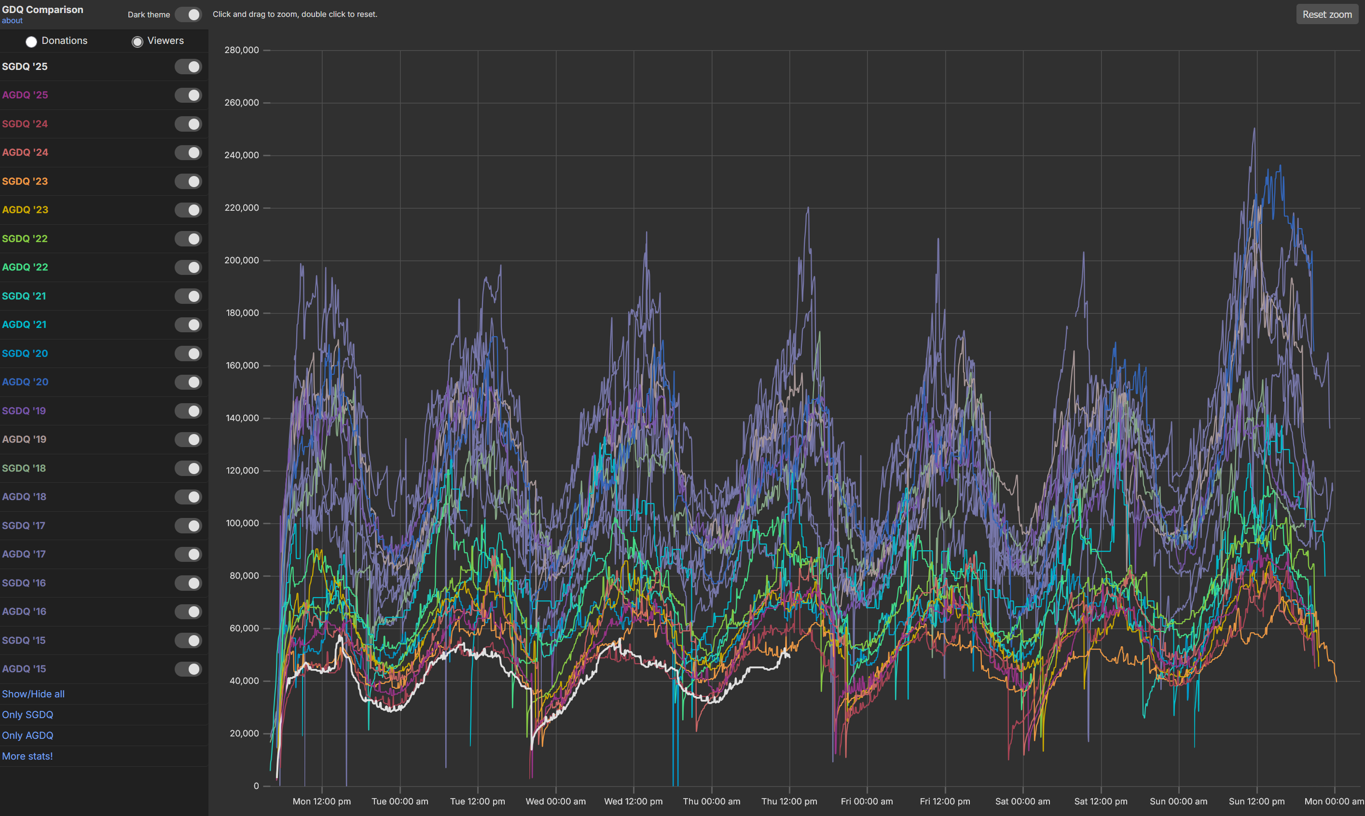Open the about link

point(12,21)
